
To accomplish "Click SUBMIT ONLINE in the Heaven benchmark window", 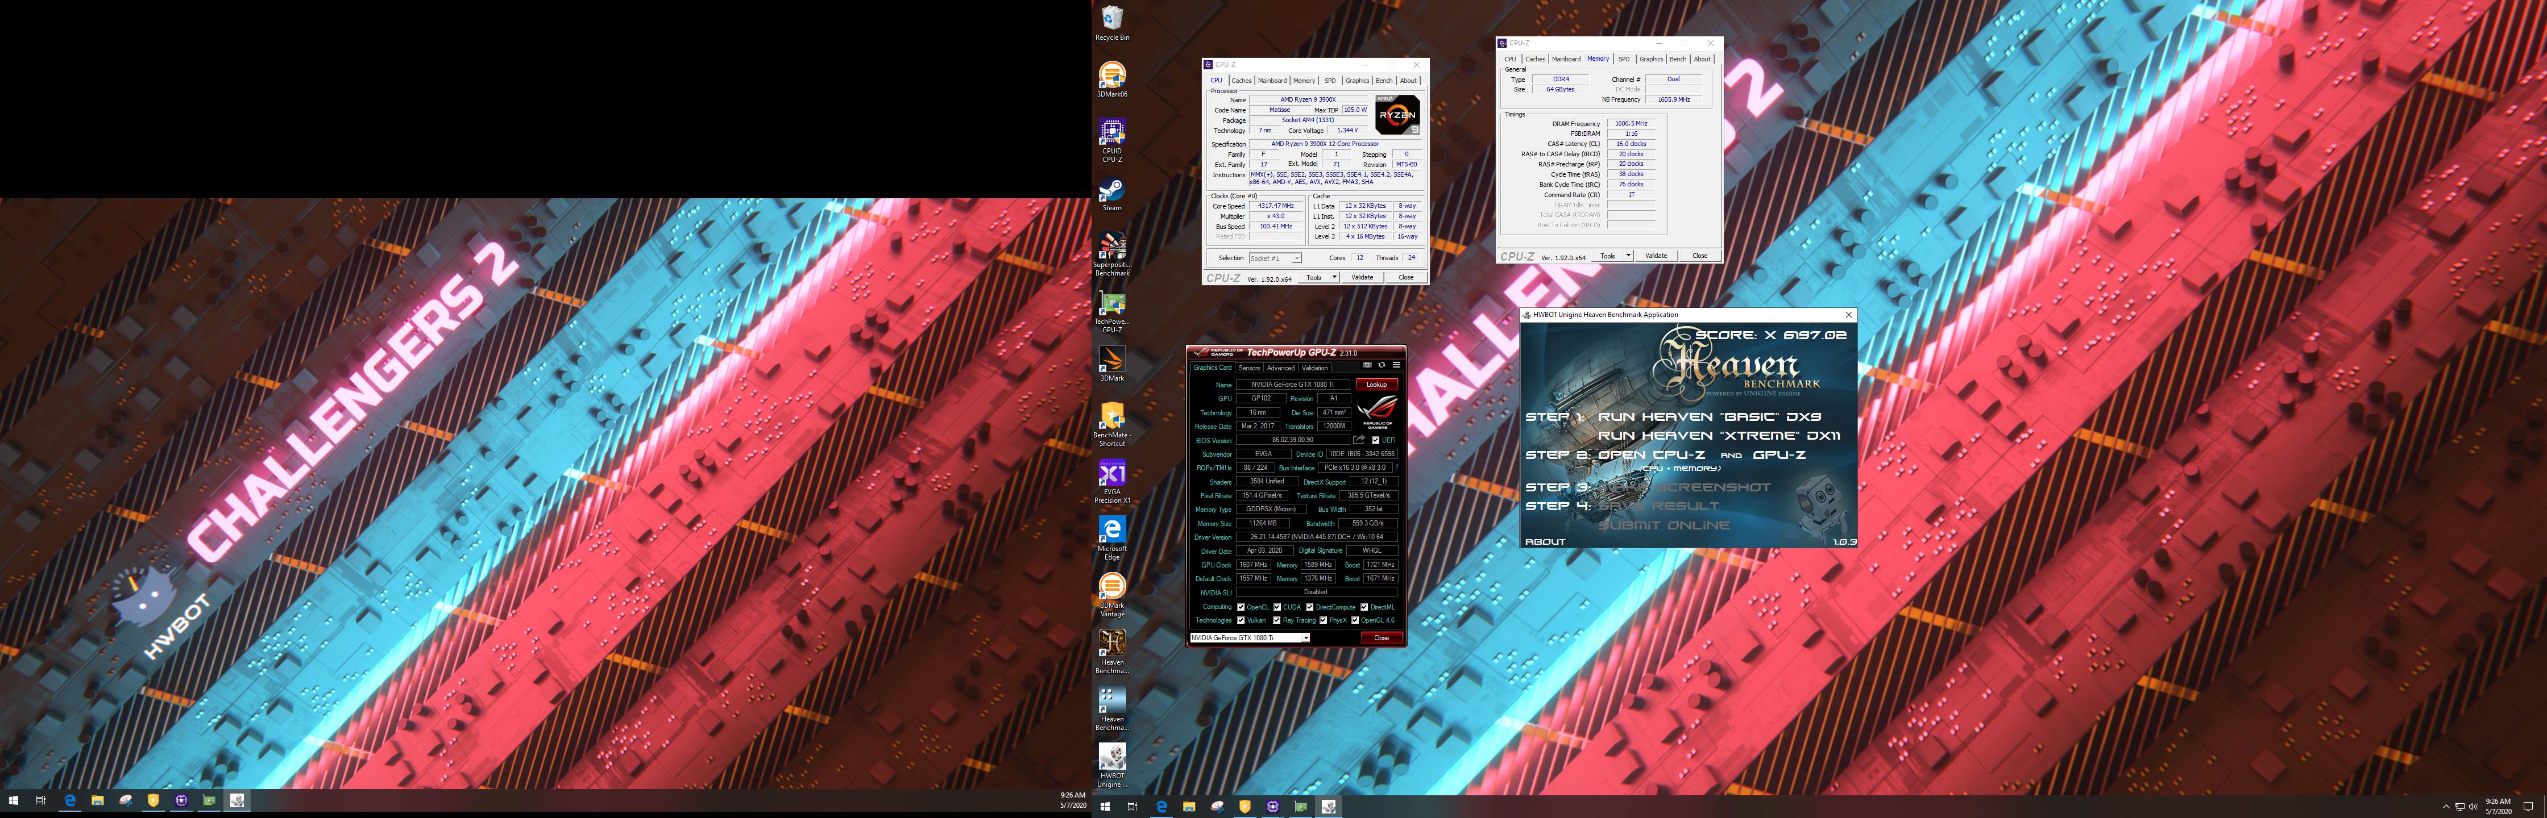I will [x=1664, y=525].
